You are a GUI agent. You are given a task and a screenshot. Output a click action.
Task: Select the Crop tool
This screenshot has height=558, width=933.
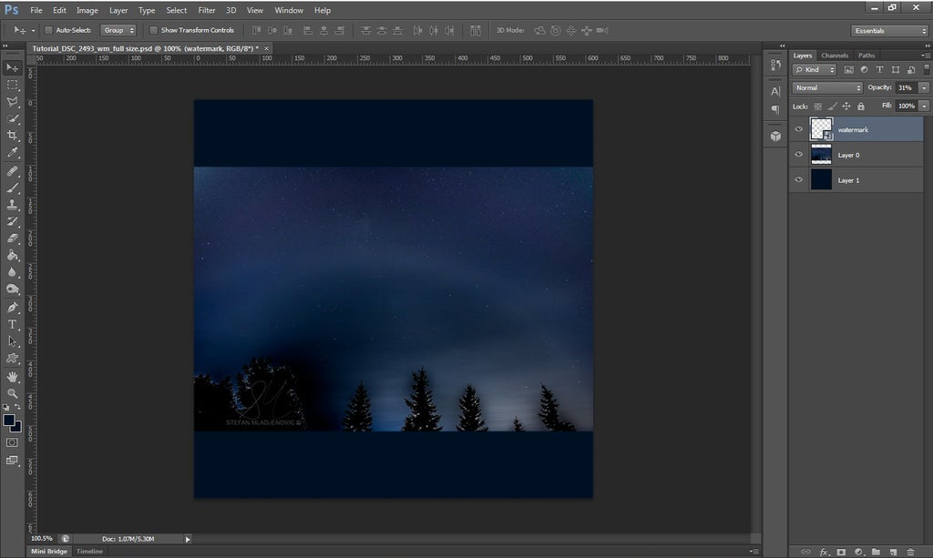(13, 136)
